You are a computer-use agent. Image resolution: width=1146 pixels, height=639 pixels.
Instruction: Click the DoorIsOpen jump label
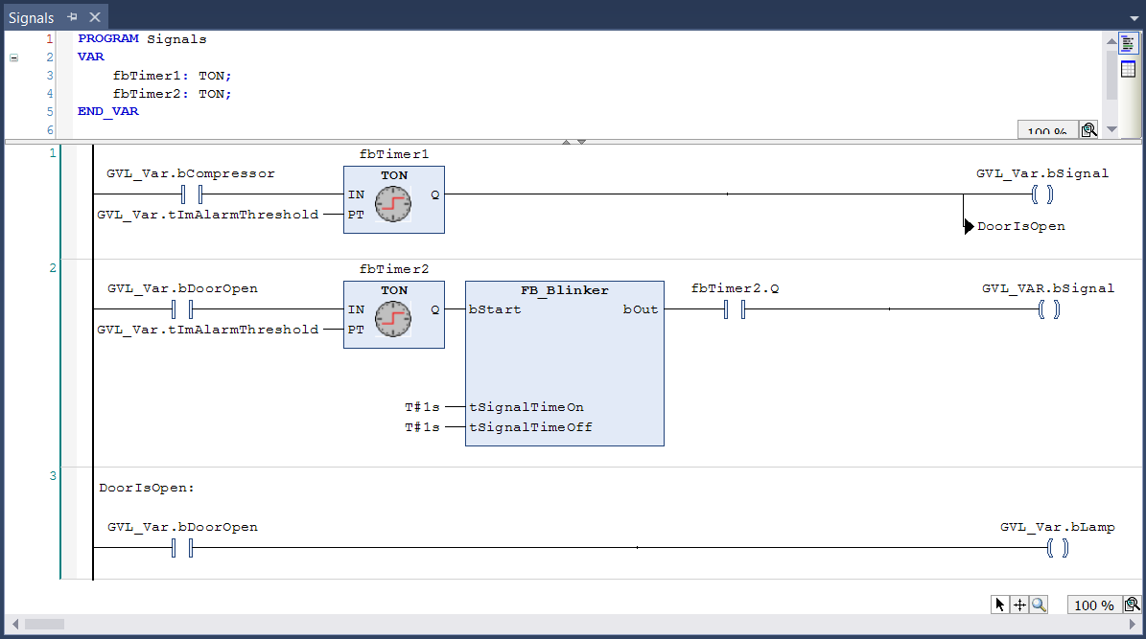point(1020,226)
